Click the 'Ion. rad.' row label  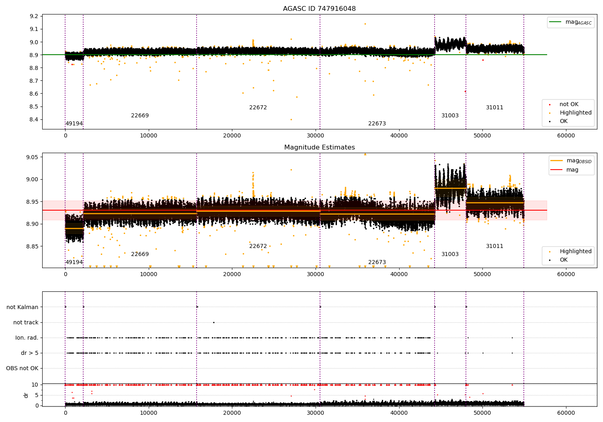27,338
